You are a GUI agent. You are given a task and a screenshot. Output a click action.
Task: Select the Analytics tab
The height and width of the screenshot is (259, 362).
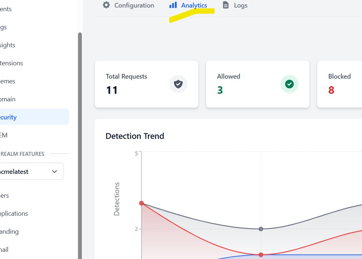click(x=194, y=5)
